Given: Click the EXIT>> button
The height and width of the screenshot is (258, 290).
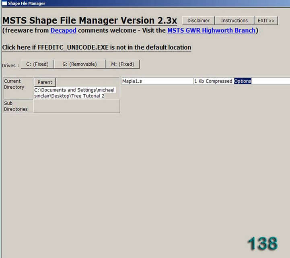Looking at the screenshot, I should (x=266, y=21).
